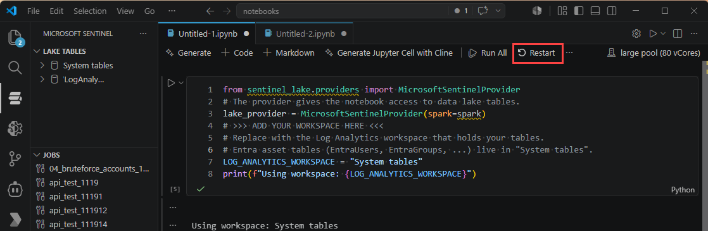The height and width of the screenshot is (231, 708).
Task: Open the gear-brain extension icon in activity bar
Action: tap(15, 128)
